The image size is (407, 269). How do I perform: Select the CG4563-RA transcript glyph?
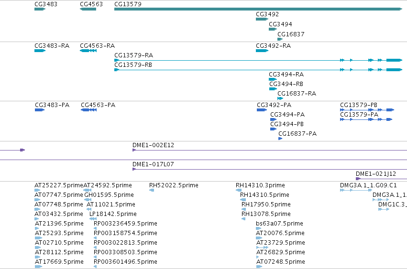coord(88,51)
